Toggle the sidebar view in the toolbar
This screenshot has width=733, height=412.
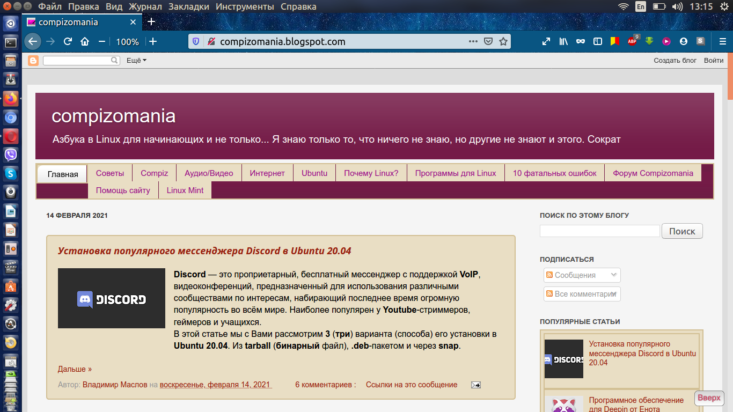597,41
